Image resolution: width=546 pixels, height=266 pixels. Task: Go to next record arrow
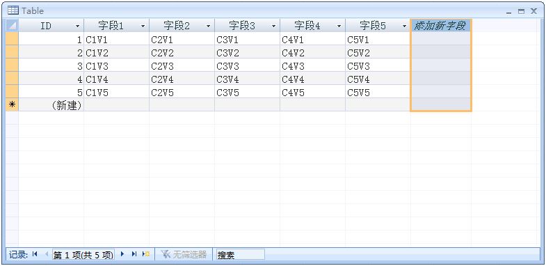122,254
